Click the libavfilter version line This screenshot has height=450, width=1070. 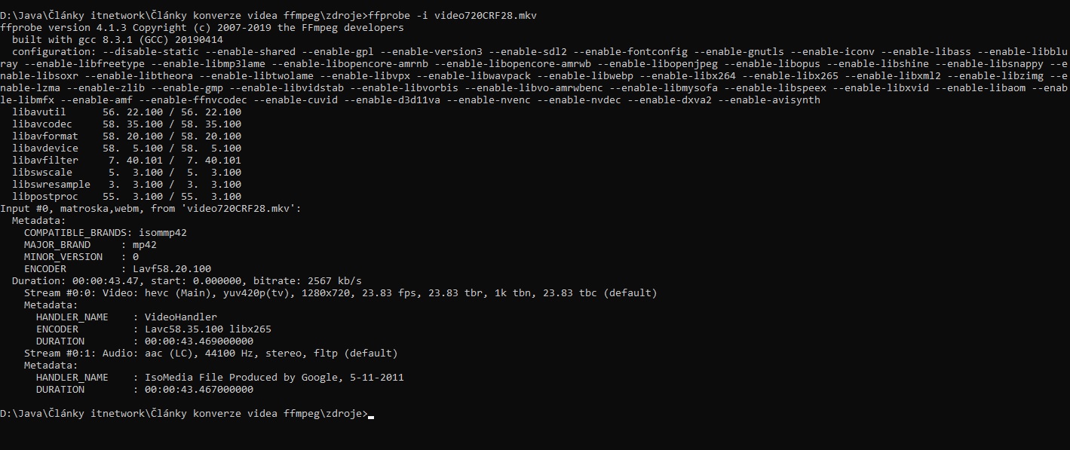pyautogui.click(x=127, y=160)
